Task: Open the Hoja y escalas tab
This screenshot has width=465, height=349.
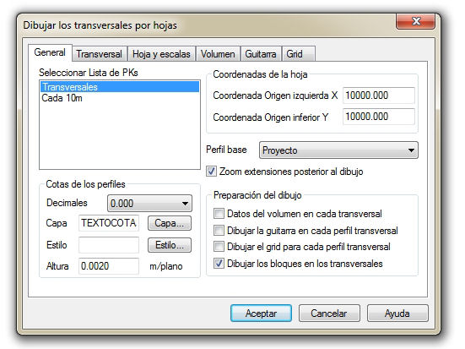Action: (x=161, y=54)
